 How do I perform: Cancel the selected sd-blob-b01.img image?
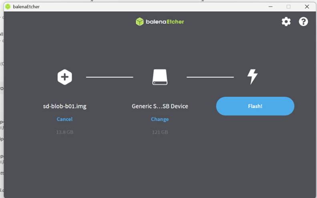click(x=64, y=119)
